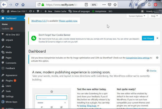Click the updates counter showing 8 in admin bar
This screenshot has height=109, width=162.
[32, 11]
